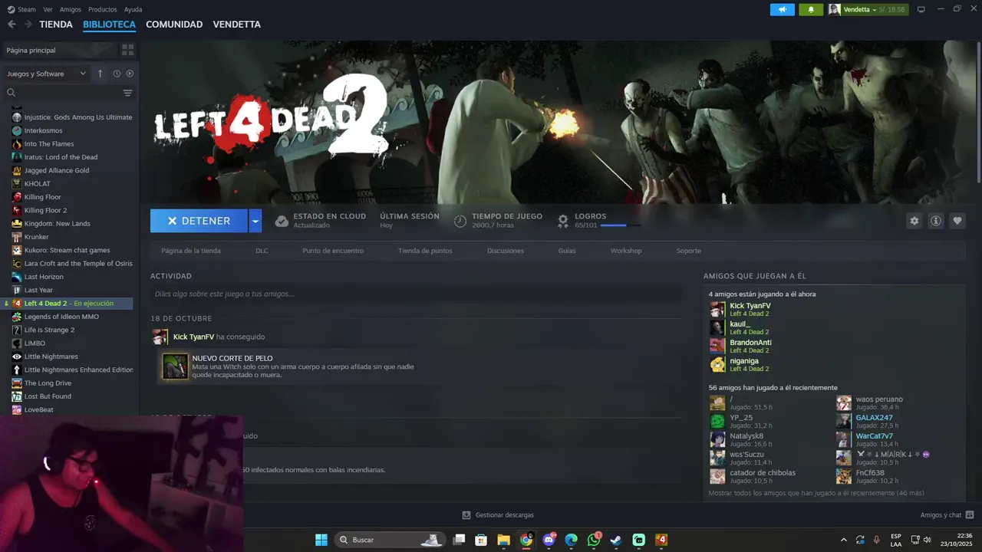Open Windows Start menu

[321, 540]
